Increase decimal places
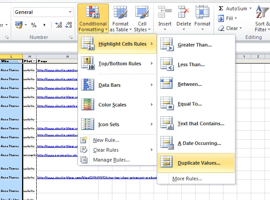This screenshot has width=270, height=200. [59, 25]
